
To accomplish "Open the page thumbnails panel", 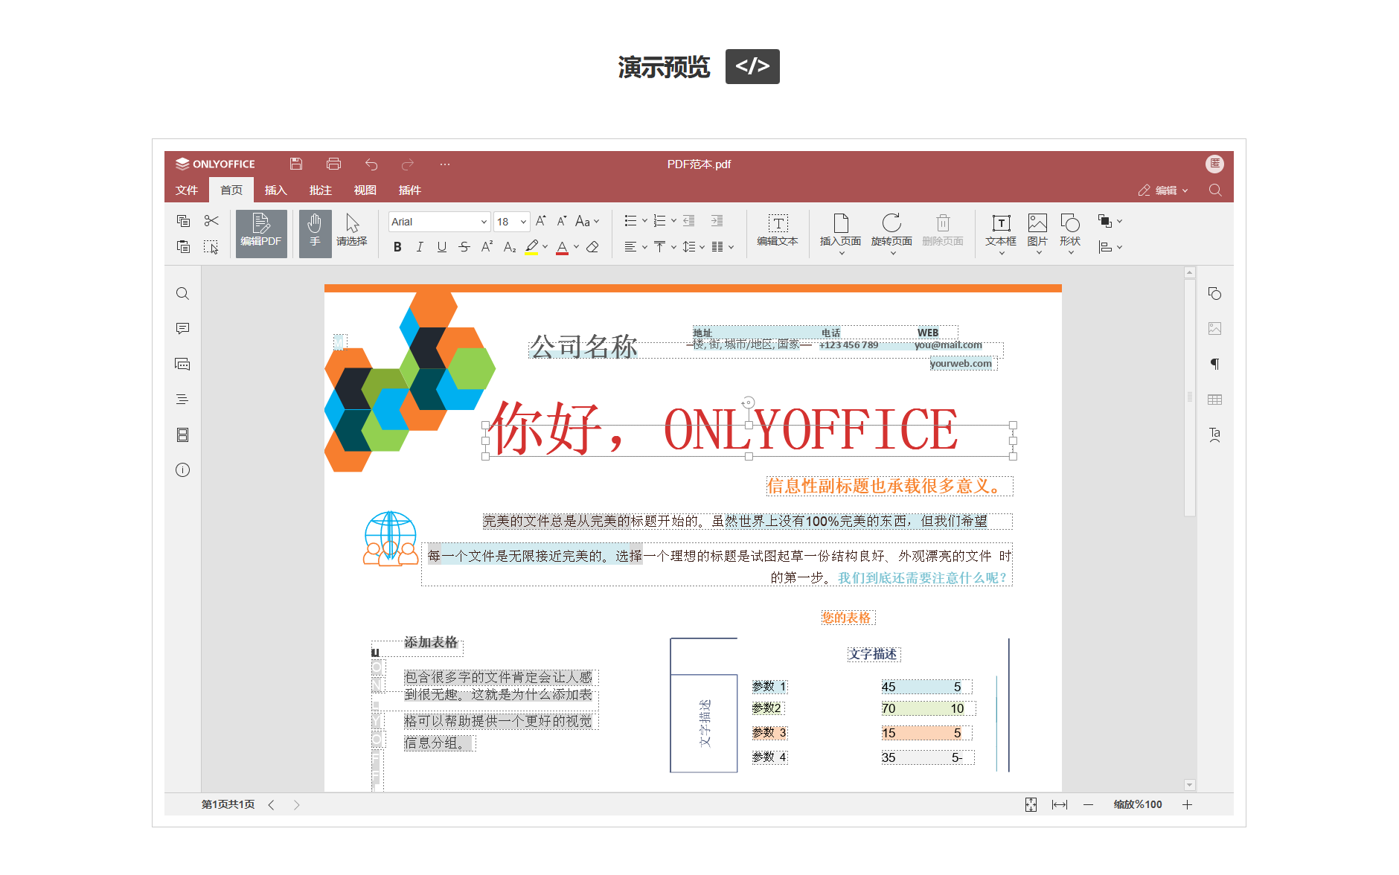I will coord(182,435).
